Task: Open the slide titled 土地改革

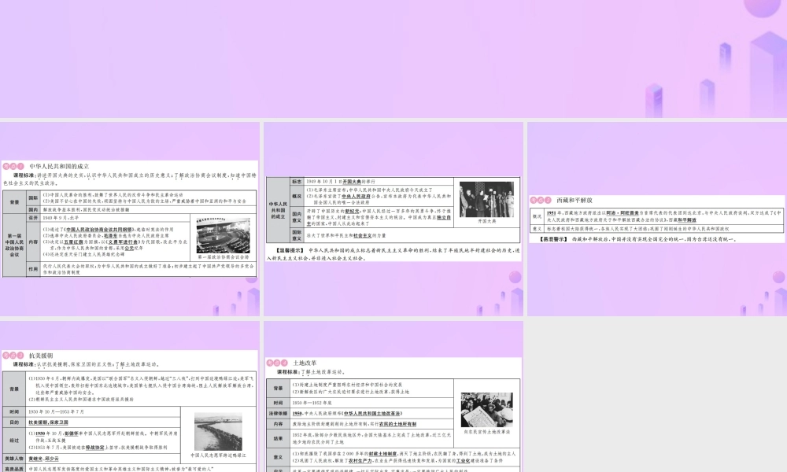Action: [393, 396]
